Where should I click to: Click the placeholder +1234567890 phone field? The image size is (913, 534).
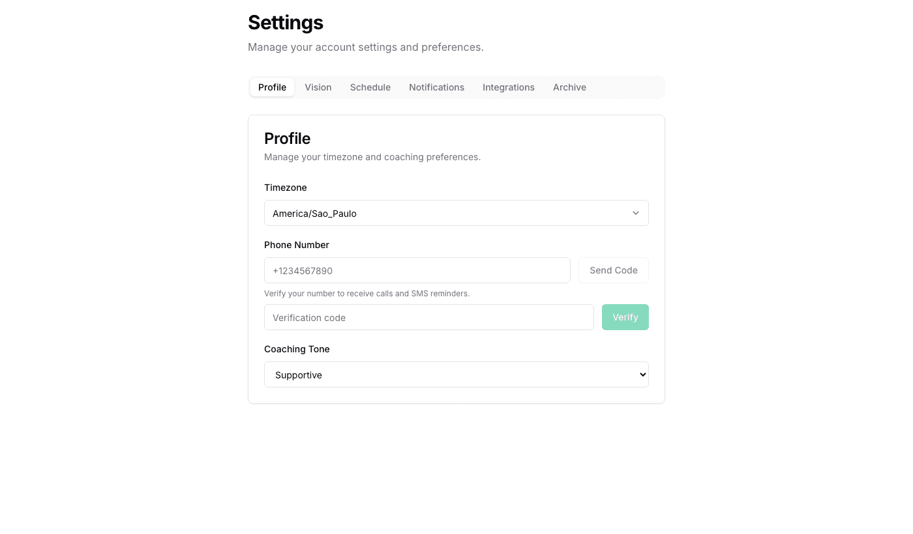[417, 270]
